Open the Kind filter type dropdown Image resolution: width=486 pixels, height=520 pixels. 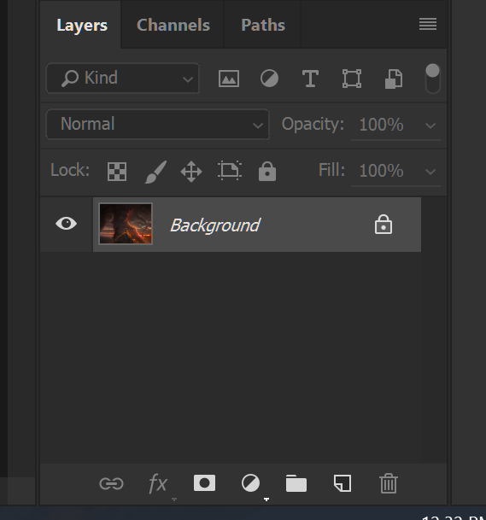pos(123,79)
